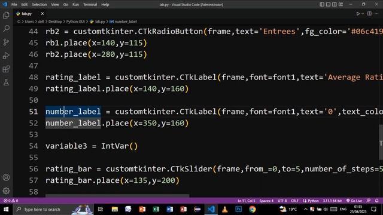The width and height of the screenshot is (383, 215).
Task: Open errors and warnings problems indicator
Action: point(11,201)
